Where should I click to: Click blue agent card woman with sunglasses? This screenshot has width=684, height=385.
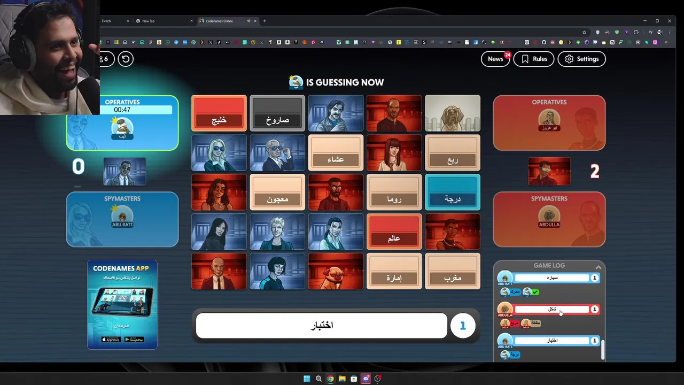219,153
